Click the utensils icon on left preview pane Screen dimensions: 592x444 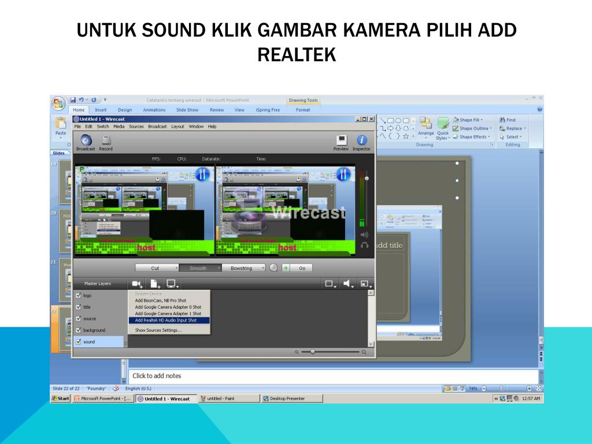202,175
